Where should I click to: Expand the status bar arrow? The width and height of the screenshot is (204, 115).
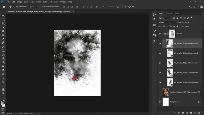[x=40, y=114]
